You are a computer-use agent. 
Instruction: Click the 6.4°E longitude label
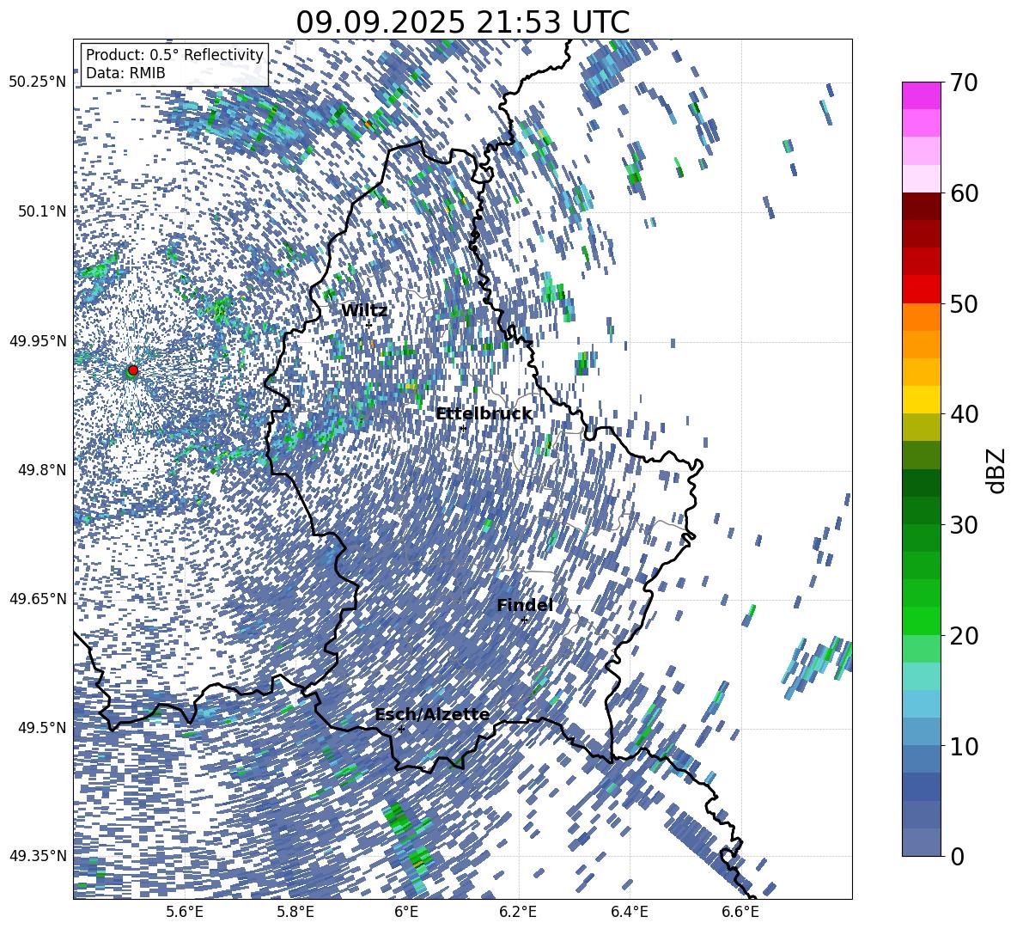click(629, 912)
